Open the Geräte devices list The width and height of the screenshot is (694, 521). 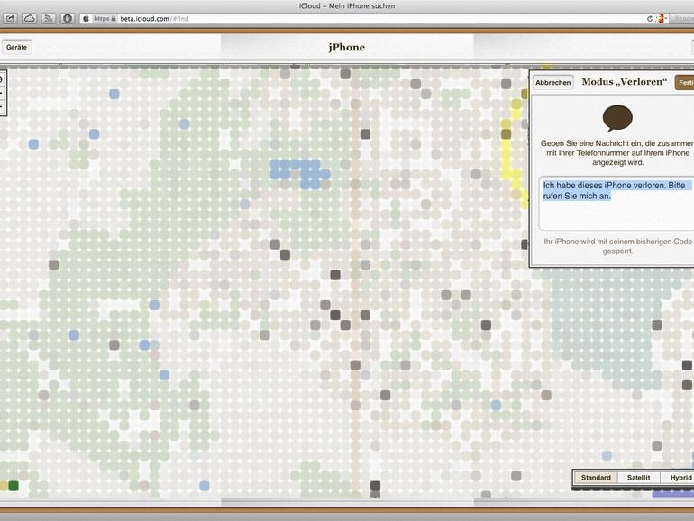(x=17, y=47)
